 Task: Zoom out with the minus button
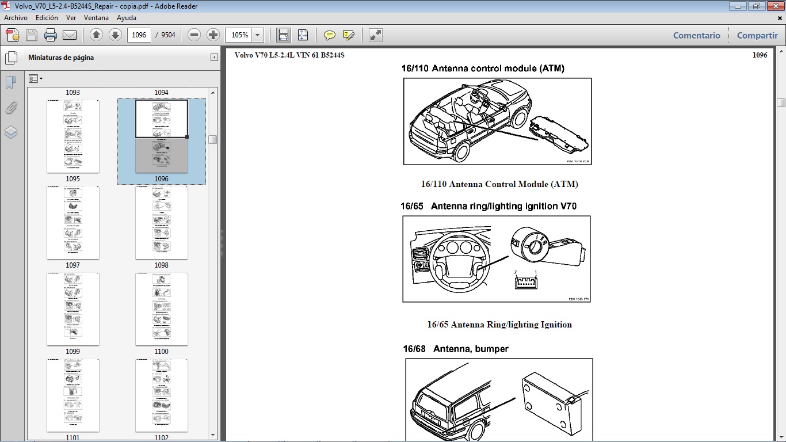194,35
